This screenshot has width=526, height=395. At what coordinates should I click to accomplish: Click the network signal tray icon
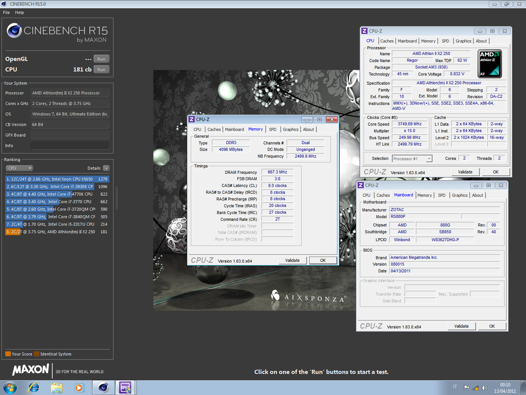475,388
